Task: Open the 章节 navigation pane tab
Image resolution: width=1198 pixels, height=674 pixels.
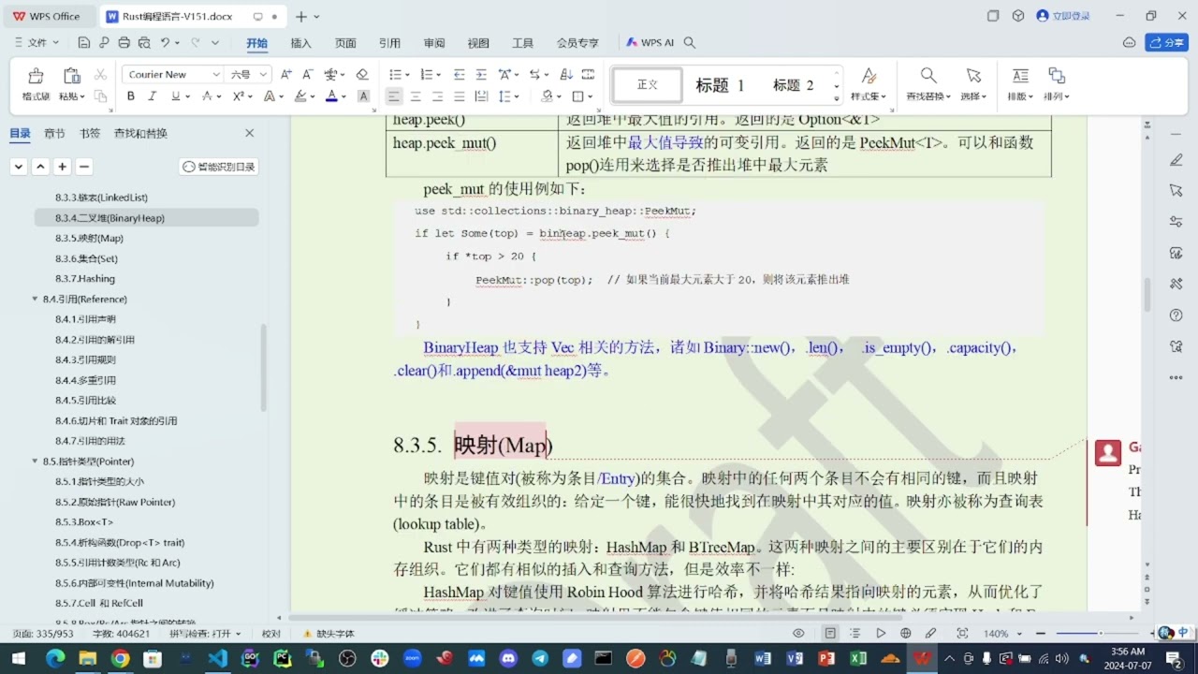Action: (x=54, y=134)
